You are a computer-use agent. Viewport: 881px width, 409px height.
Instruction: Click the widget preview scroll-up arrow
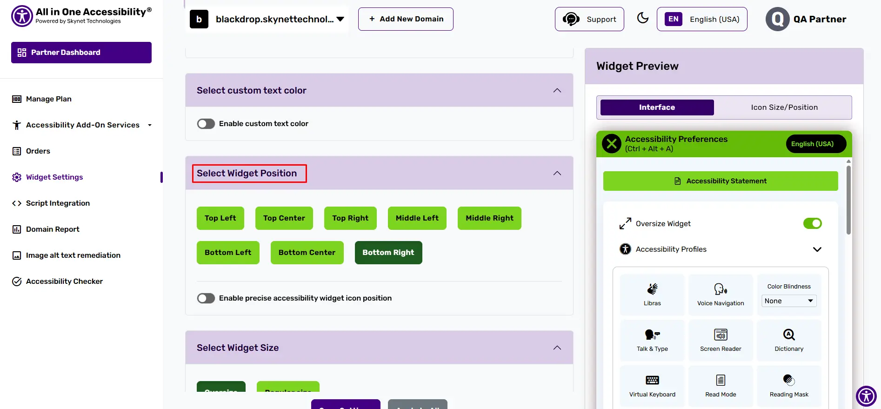848,161
